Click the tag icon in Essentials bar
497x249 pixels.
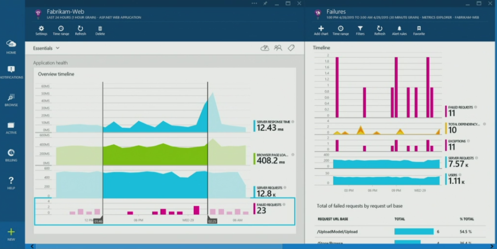[291, 48]
